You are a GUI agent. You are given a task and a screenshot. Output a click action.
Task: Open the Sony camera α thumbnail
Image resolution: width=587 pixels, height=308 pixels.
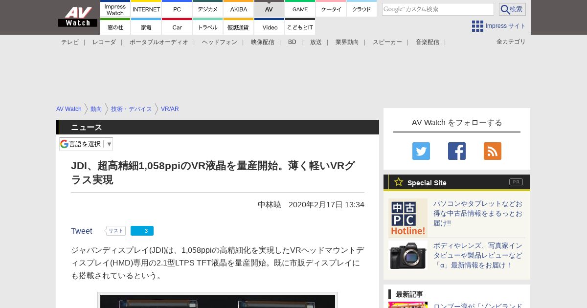coord(408,255)
